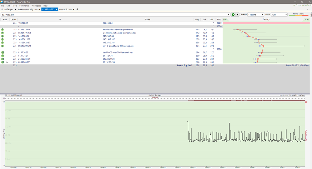Click the green hop 10 number badge
312x169 pixels.
tap(3, 52)
